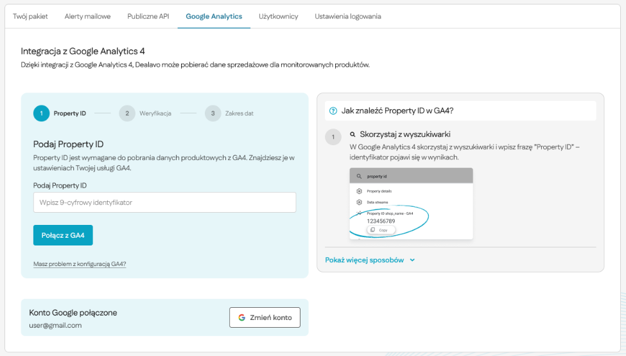626x356 pixels.
Task: Switch to the Alerty mailowe tab
Action: click(87, 16)
